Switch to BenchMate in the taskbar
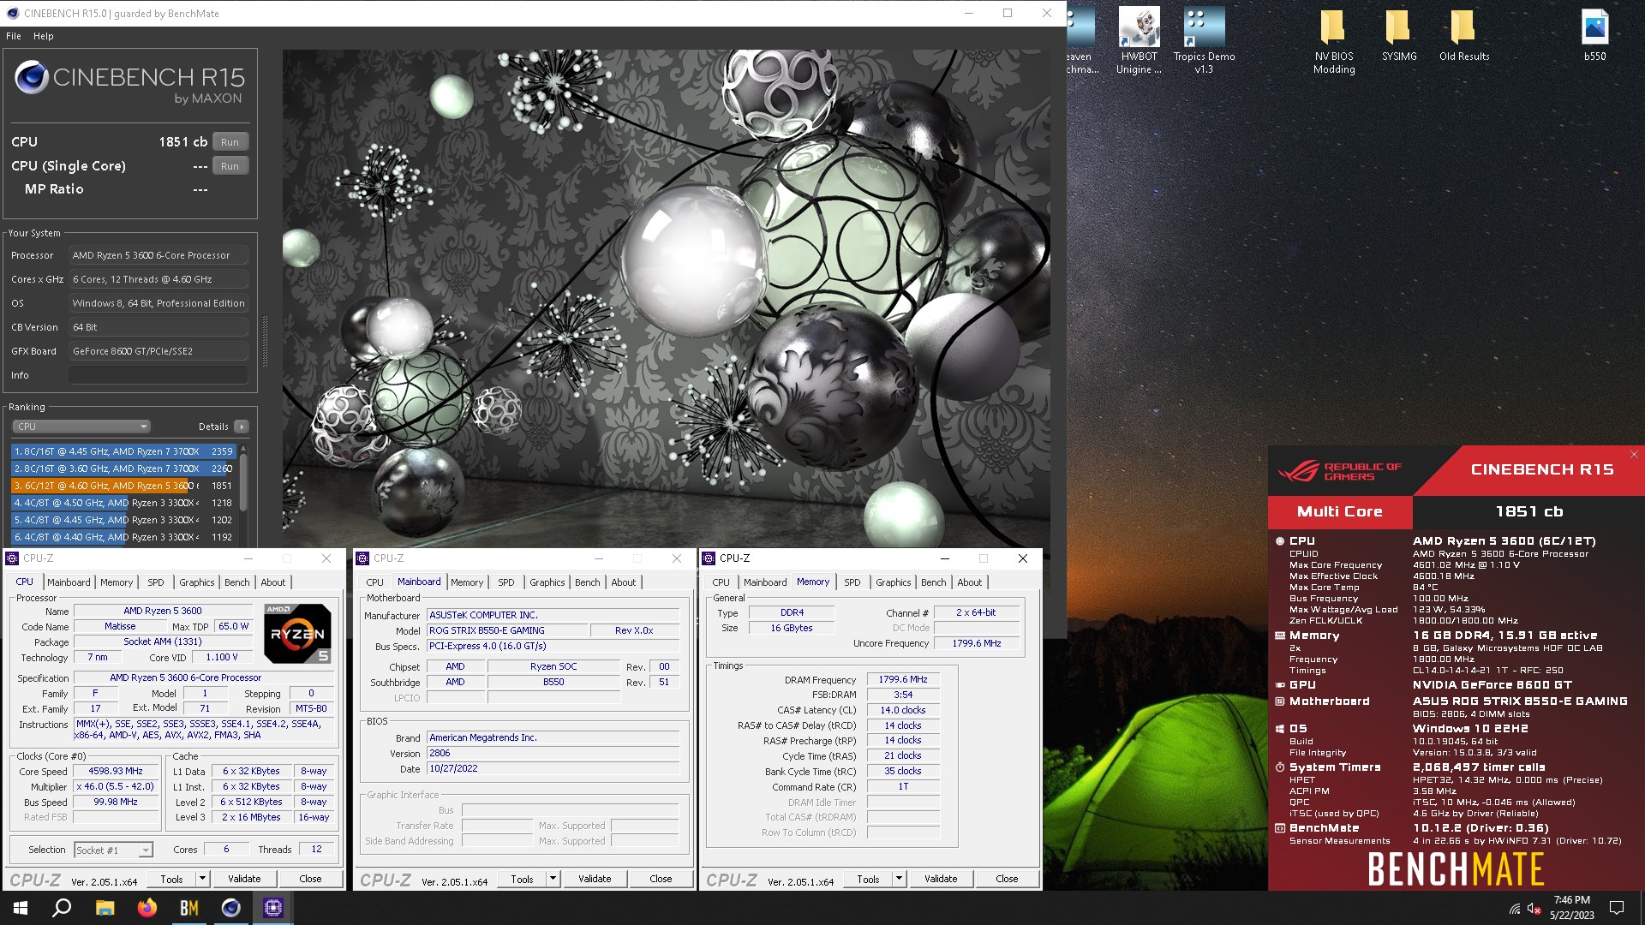The height and width of the screenshot is (925, 1645). pyautogui.click(x=189, y=908)
